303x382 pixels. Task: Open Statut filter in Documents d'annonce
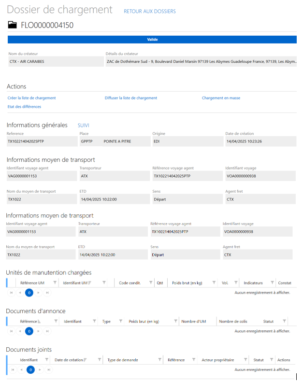pyautogui.click(x=284, y=321)
